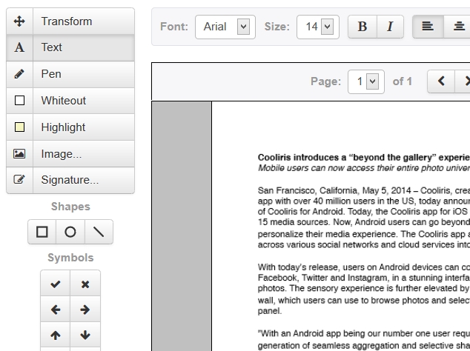Insert a left arrow symbol

tap(56, 310)
